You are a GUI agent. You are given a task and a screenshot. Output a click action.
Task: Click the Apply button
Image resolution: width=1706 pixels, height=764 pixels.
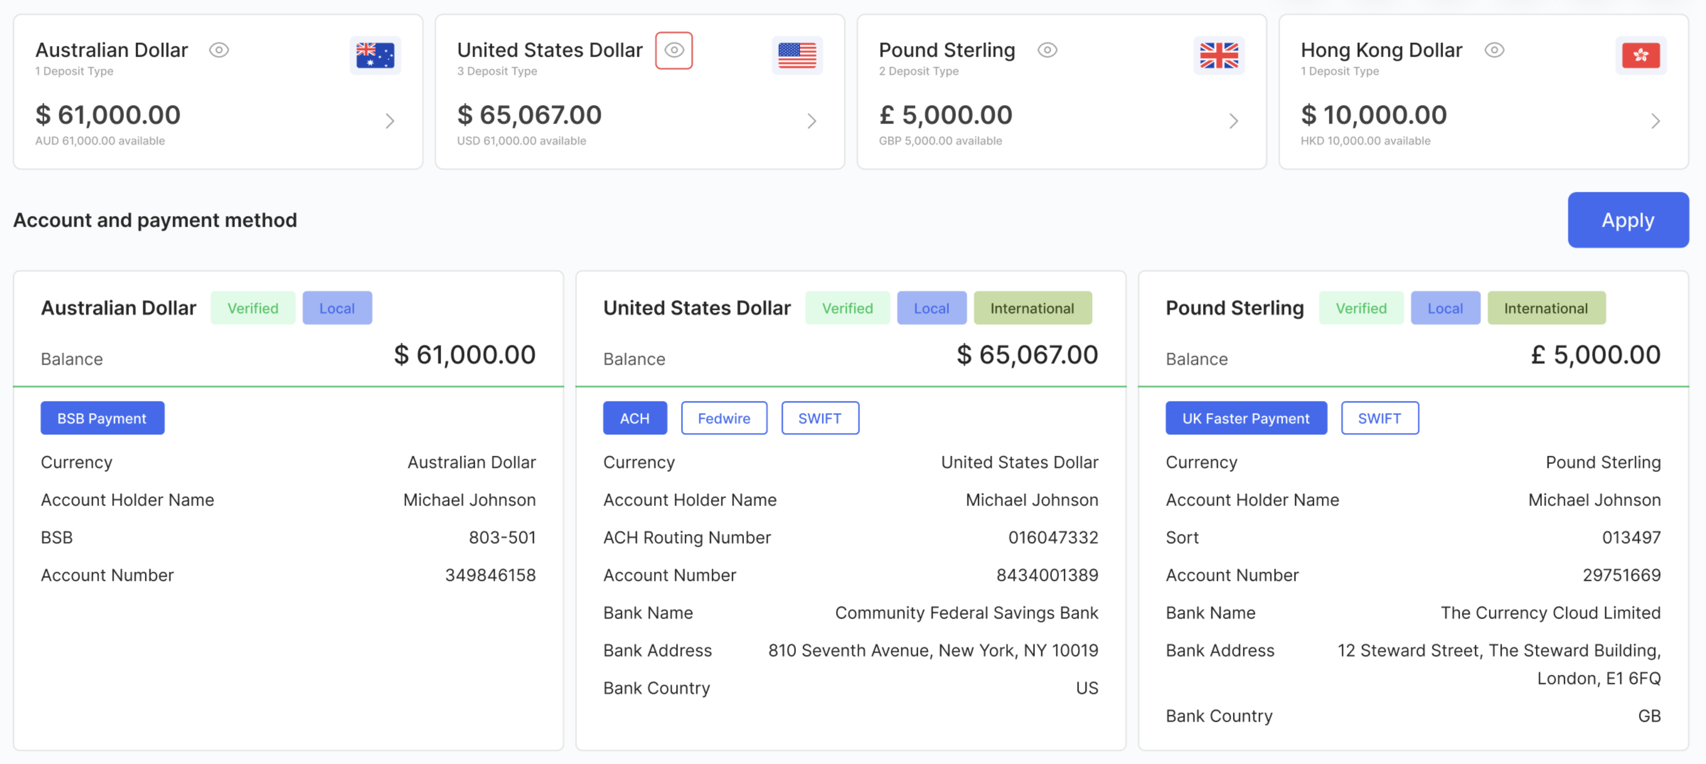coord(1628,220)
